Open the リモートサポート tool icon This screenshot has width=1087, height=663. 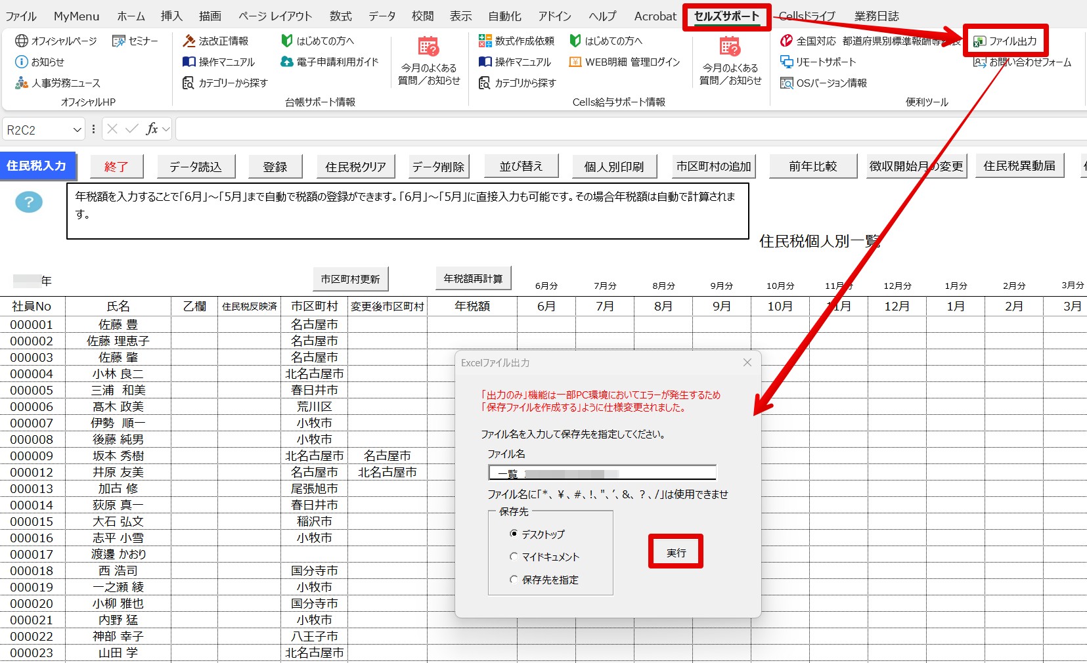pos(786,62)
